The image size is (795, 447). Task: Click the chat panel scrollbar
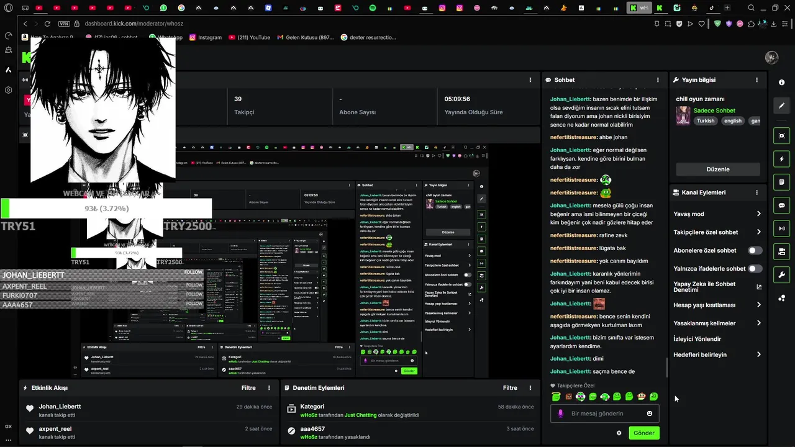coord(667,366)
